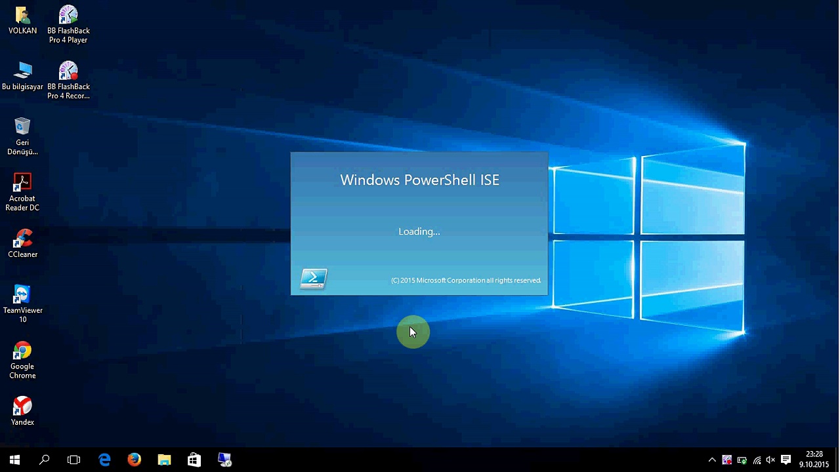Open the Wi-Fi network tray icon

point(757,460)
